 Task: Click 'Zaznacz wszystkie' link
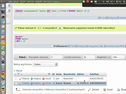tap(33, 90)
